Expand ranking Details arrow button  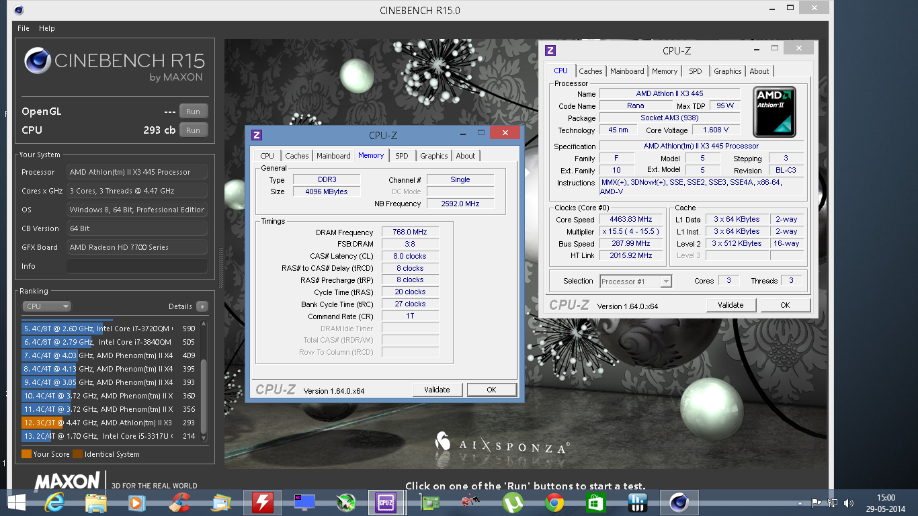202,306
